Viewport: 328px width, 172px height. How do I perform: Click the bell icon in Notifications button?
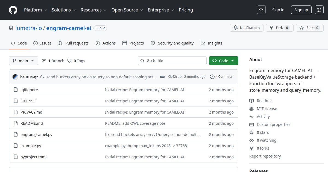[236, 28]
